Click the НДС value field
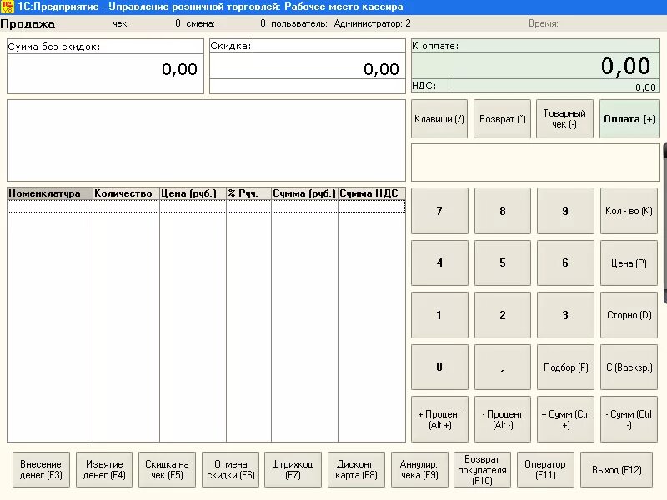 click(554, 87)
